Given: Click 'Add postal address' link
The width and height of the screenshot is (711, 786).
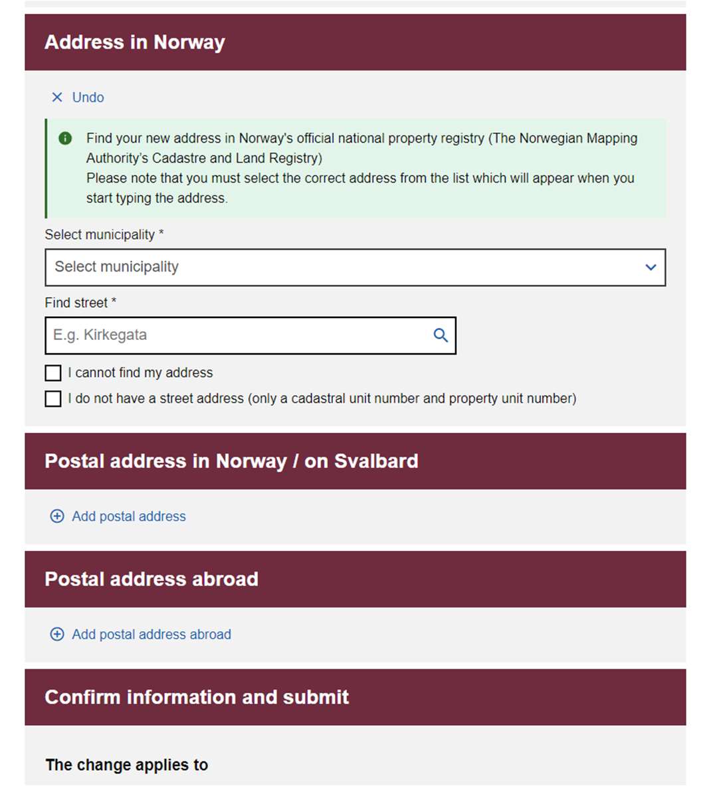Looking at the screenshot, I should (x=129, y=516).
